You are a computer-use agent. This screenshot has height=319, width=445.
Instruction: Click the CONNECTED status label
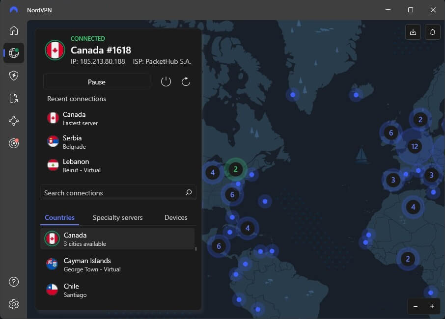88,39
